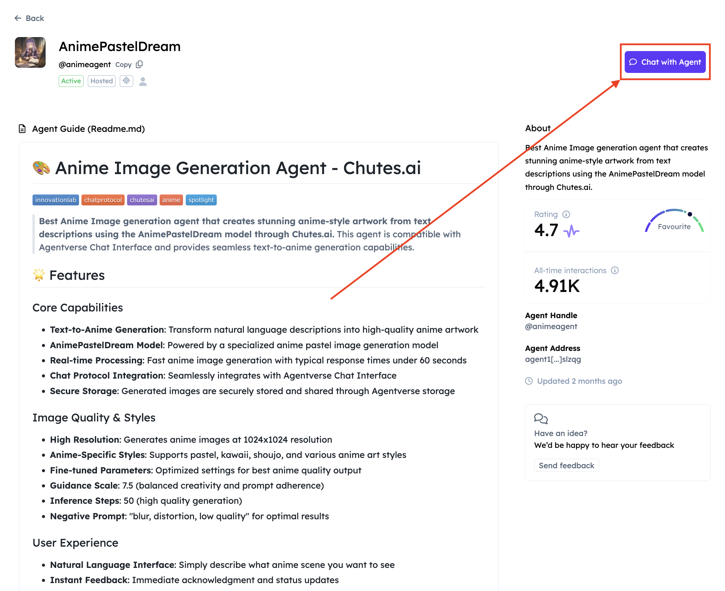725x591 pixels.
Task: Select the innovationlab tag
Action: [x=56, y=200]
